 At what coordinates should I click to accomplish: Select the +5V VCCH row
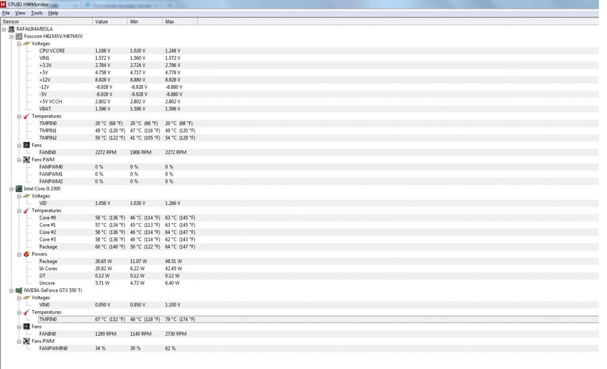(319, 101)
